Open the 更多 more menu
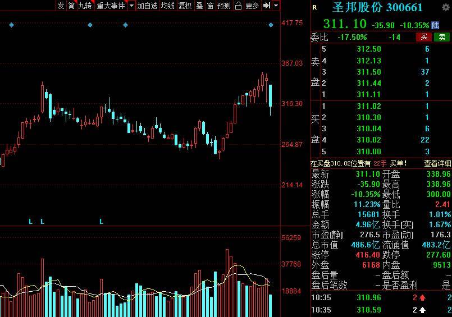This screenshot has height=317, width=452. (x=252, y=6)
